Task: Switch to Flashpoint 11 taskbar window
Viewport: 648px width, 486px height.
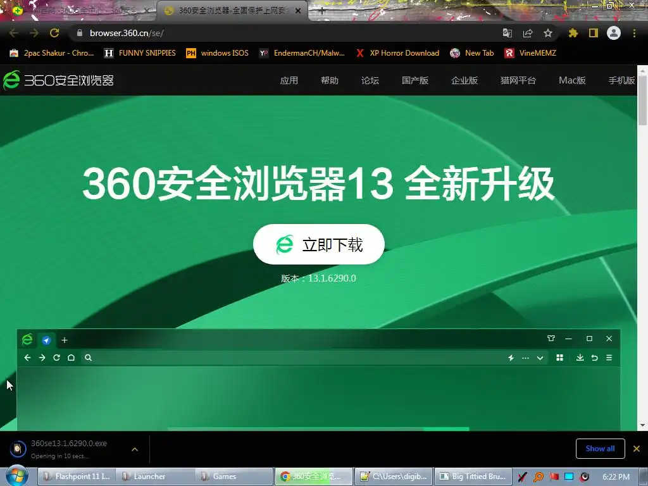Action: [x=77, y=477]
